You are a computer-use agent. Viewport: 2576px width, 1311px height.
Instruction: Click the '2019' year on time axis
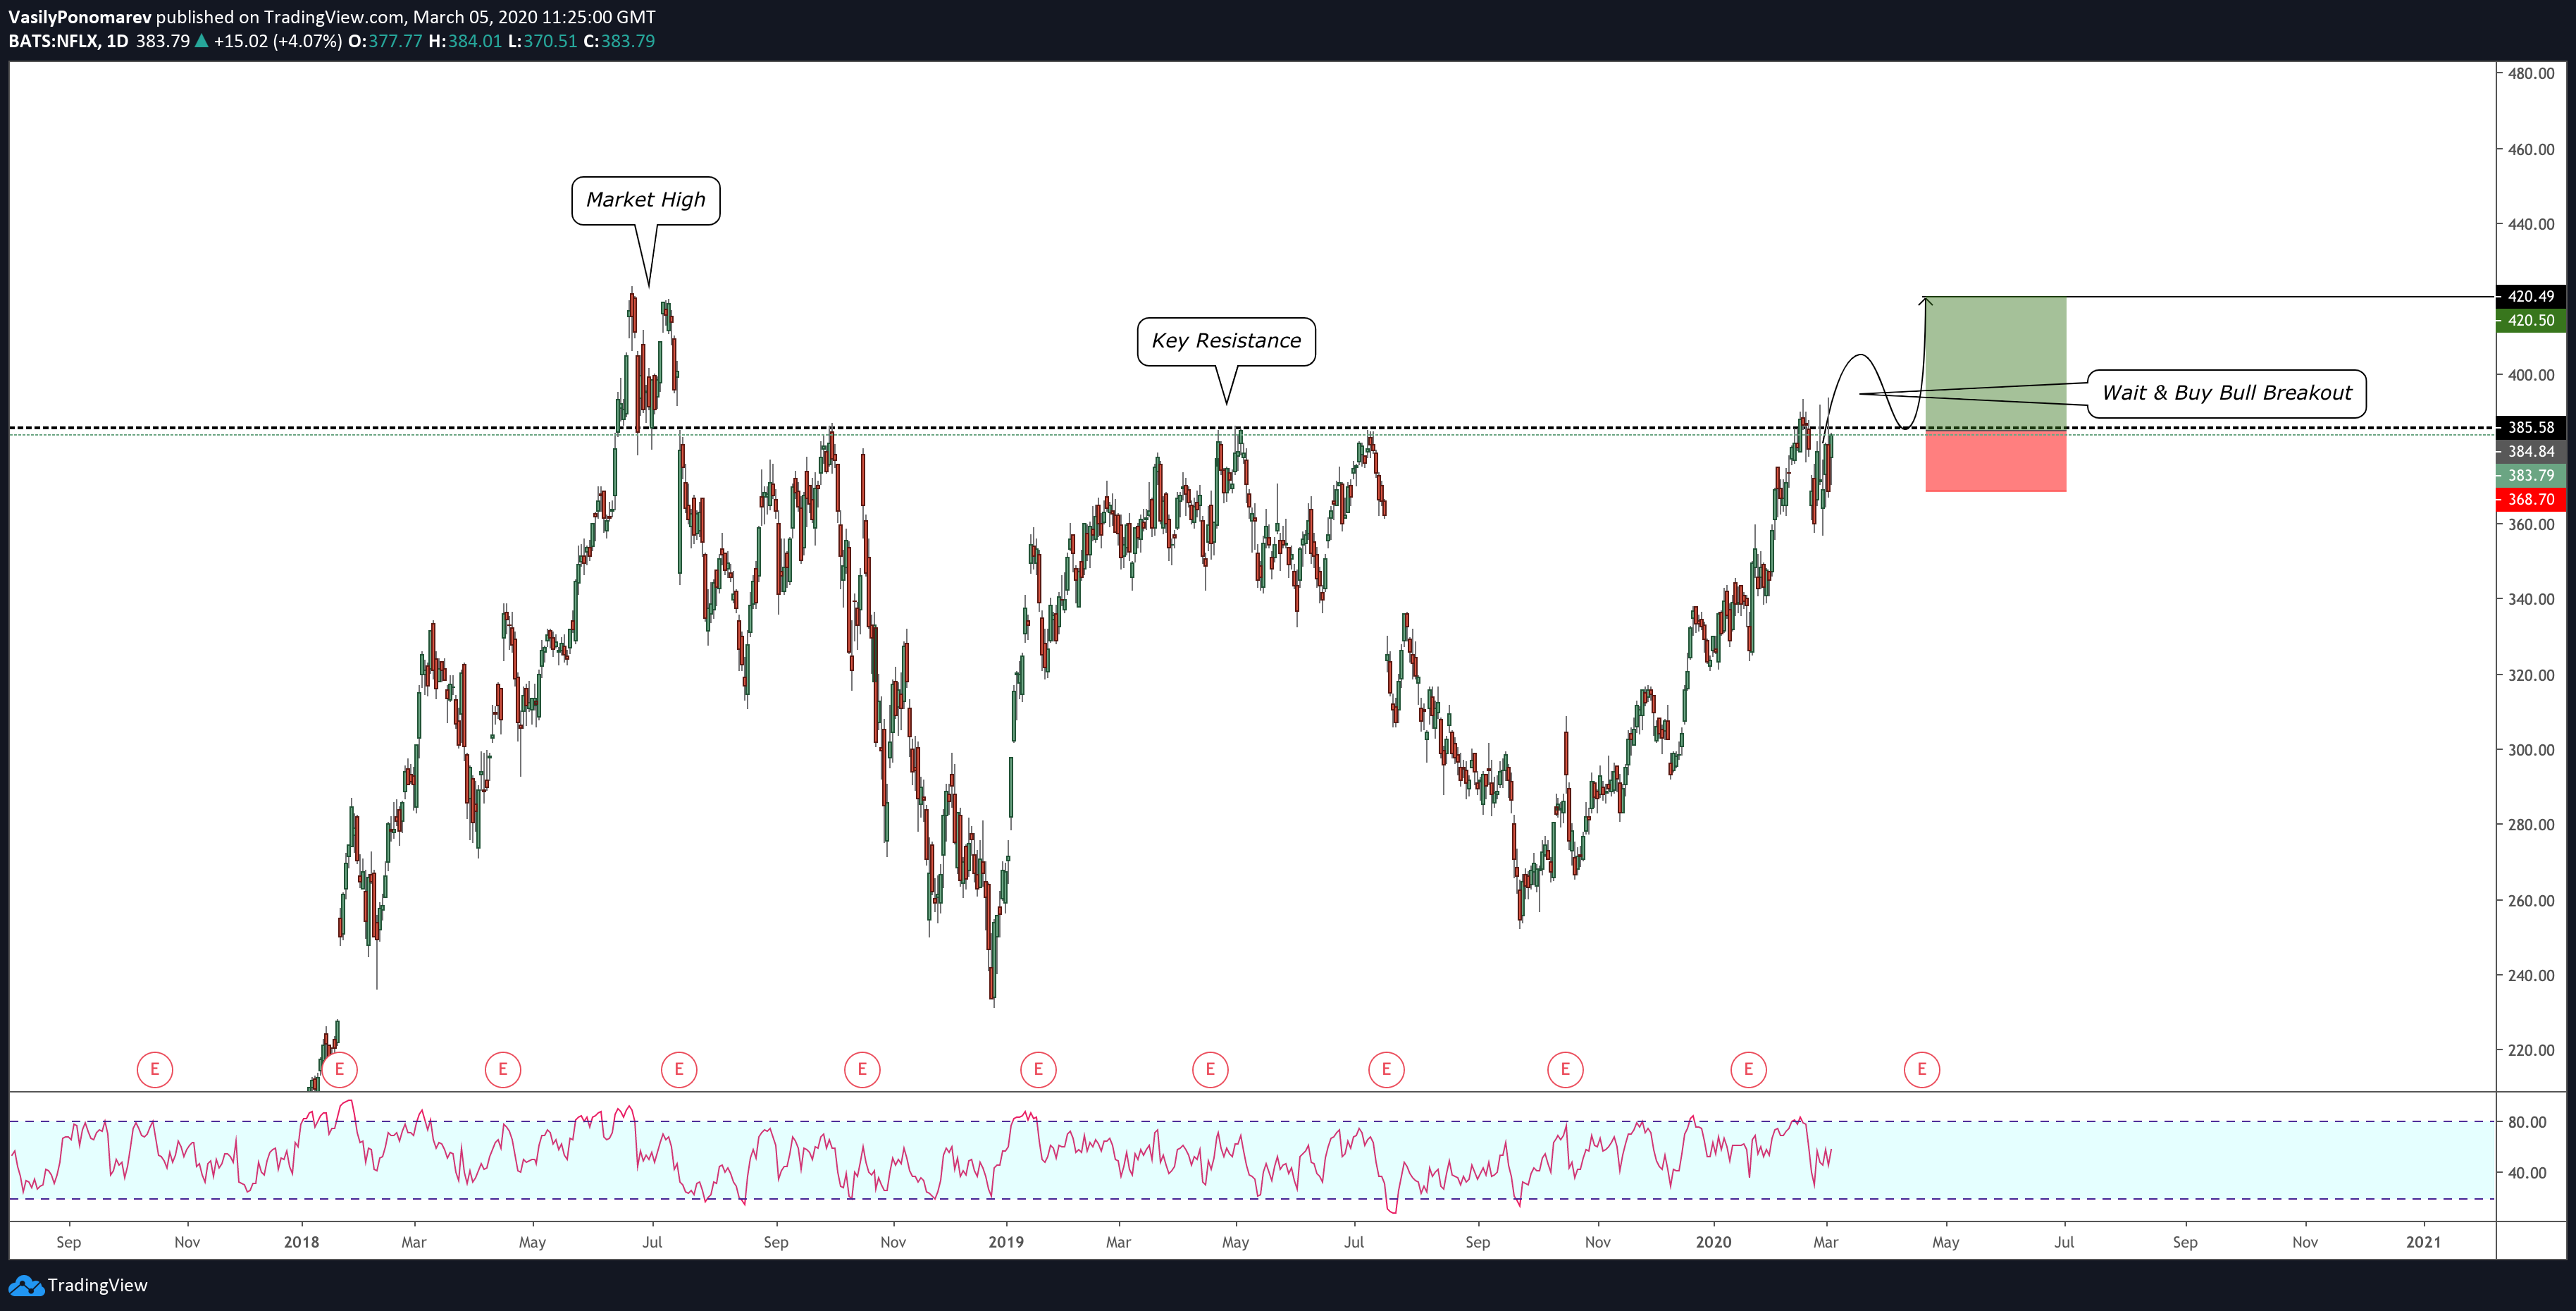[1006, 1242]
